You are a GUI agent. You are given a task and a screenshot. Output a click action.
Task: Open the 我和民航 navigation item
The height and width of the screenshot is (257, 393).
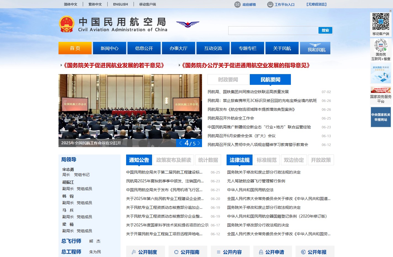[x=315, y=48]
